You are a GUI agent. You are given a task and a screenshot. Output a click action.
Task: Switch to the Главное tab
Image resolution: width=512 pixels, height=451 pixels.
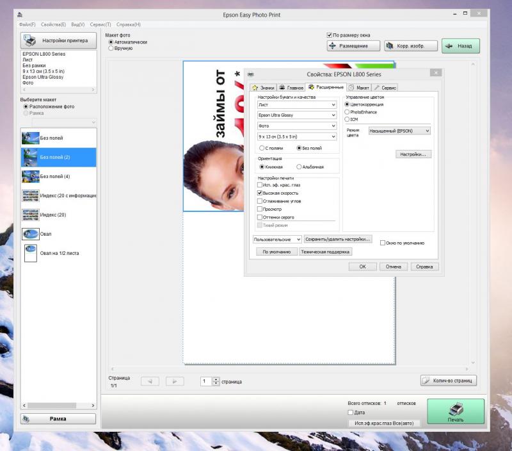pos(291,88)
